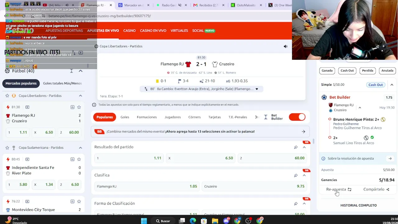Open live stream icon for Flamengo RJ match
This screenshot has width=398, height=224.
coord(27,107)
